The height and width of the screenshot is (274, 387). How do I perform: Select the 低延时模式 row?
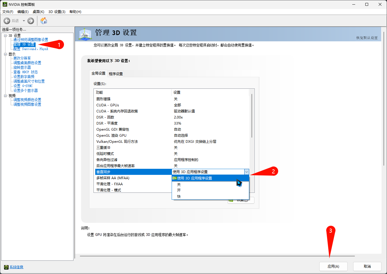tap(172, 153)
